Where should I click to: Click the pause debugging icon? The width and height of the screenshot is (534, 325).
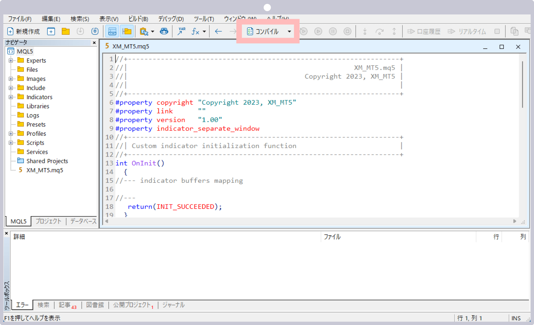click(333, 31)
